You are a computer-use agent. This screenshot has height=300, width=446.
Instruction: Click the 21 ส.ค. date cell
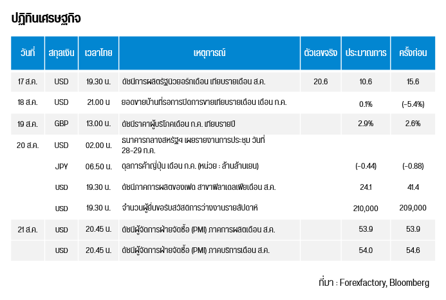28,229
